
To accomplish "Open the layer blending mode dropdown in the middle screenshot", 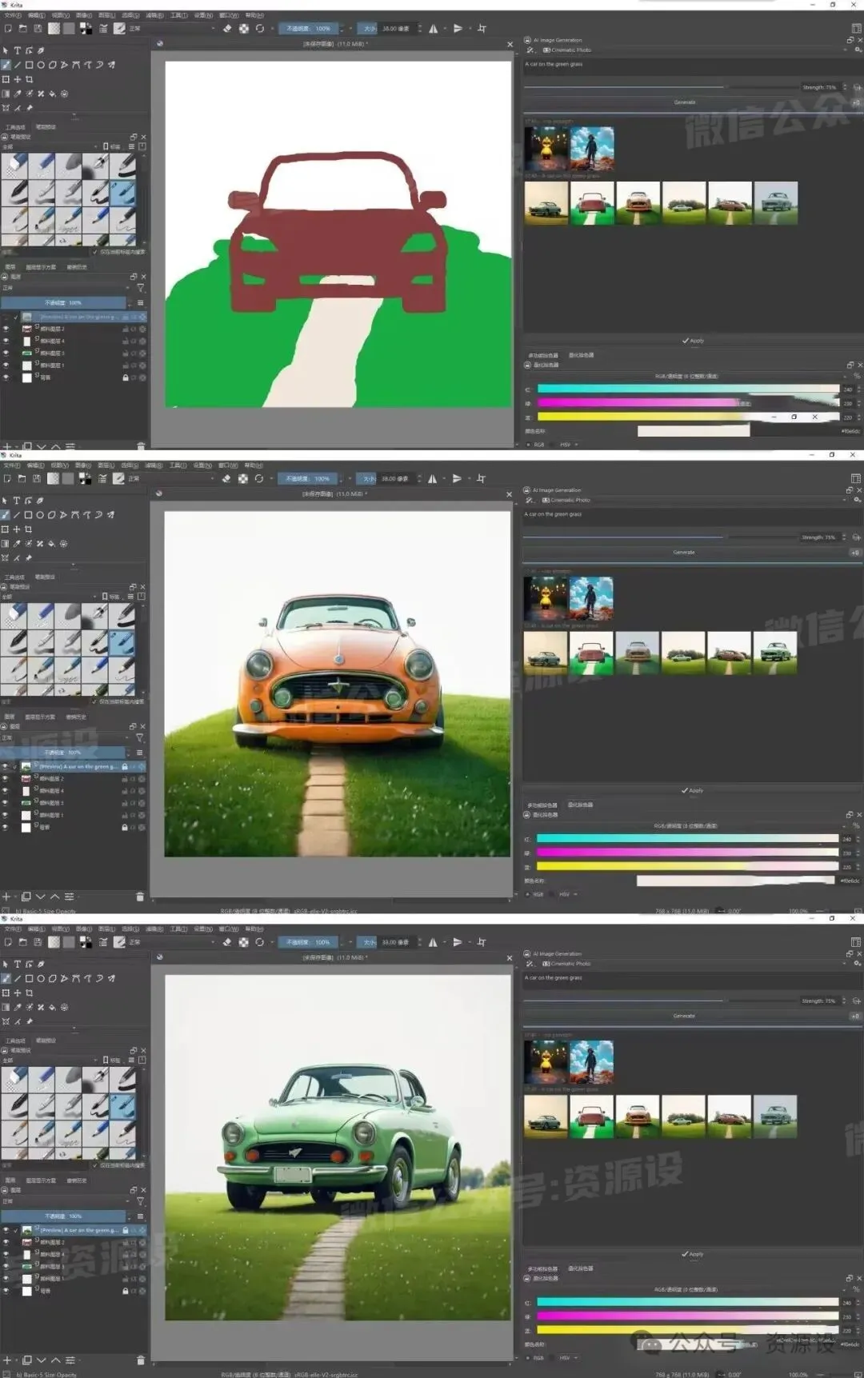I will coord(65,738).
